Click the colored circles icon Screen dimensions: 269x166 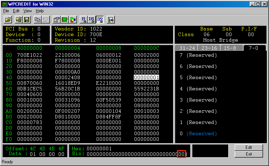coord(73,20)
